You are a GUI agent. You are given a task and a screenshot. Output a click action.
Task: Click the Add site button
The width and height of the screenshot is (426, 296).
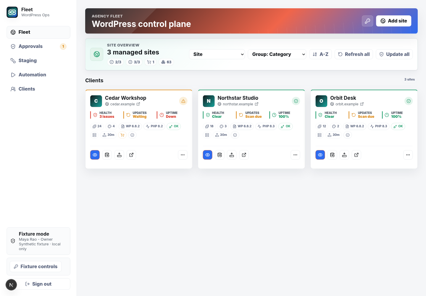tap(393, 21)
